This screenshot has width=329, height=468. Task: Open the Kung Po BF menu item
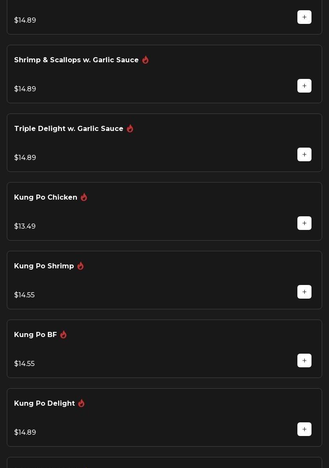click(35, 335)
